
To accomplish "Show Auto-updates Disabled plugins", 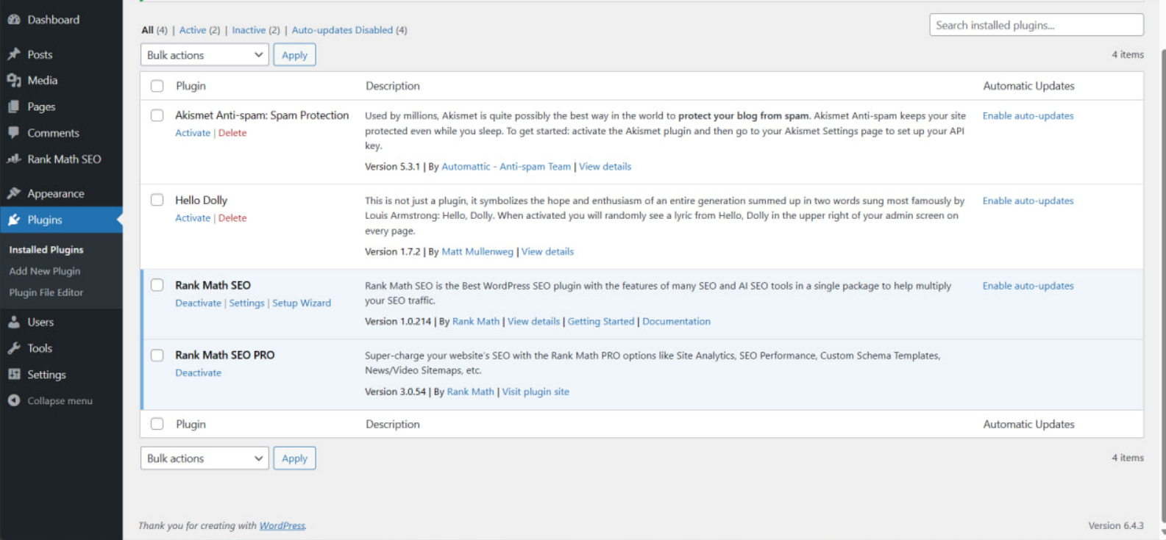I will (x=342, y=30).
